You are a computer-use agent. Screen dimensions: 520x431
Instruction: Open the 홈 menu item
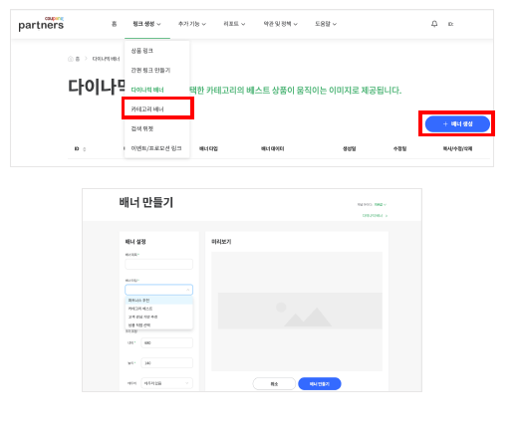click(x=115, y=24)
